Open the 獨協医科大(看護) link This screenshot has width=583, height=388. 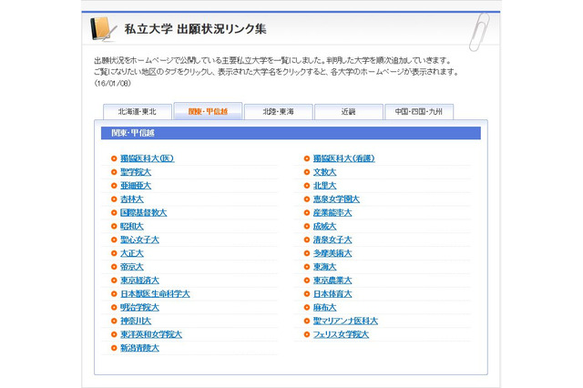[344, 158]
